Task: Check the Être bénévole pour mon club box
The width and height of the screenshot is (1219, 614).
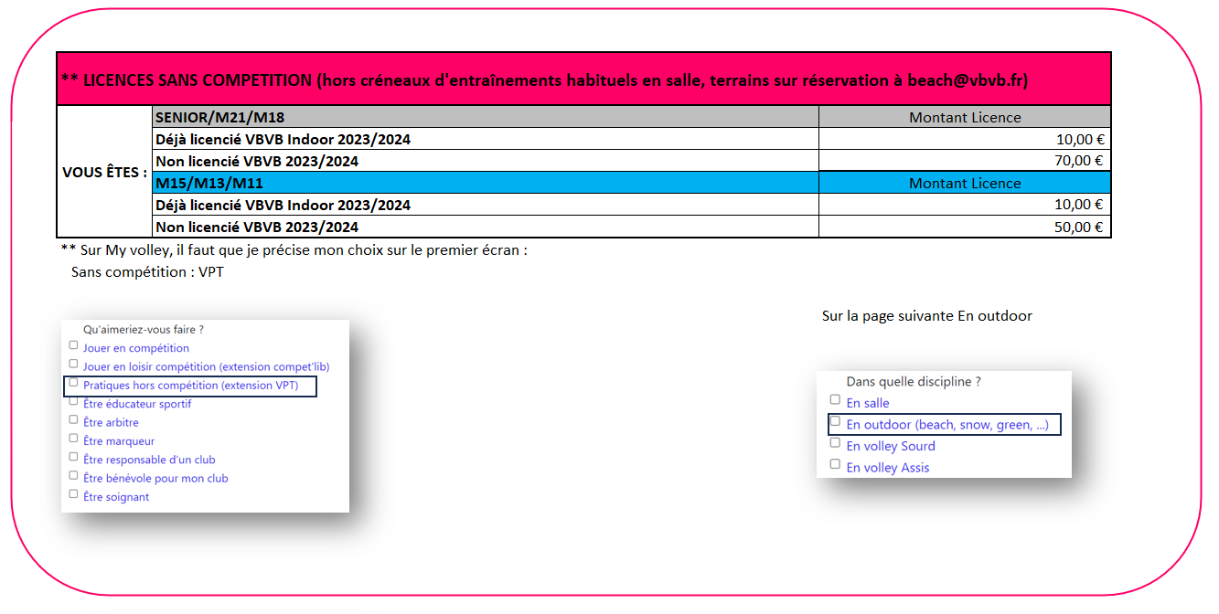Action: 73,475
